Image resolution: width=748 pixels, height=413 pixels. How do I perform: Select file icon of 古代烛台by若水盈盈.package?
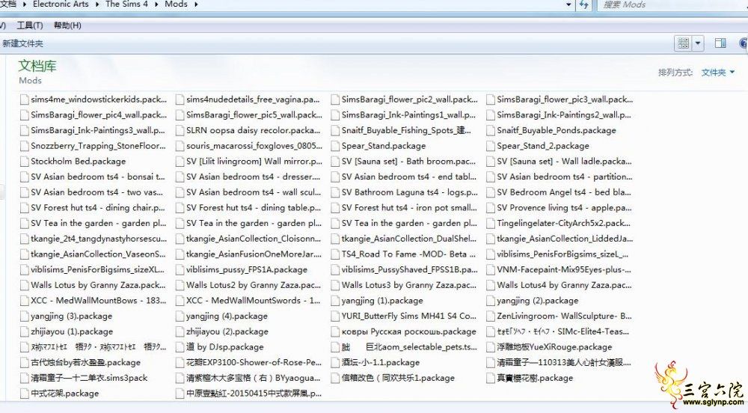point(25,363)
